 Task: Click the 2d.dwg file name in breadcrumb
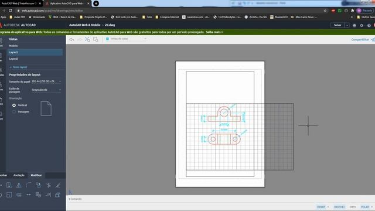click(x=110, y=25)
